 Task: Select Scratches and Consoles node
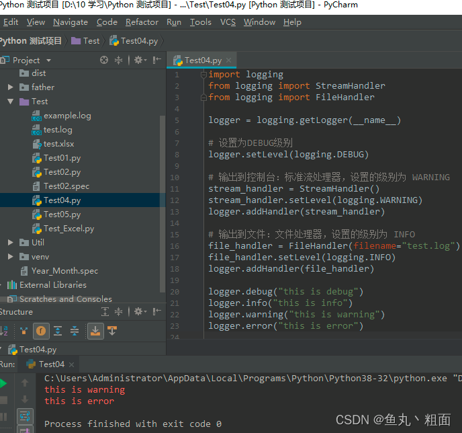click(60, 299)
